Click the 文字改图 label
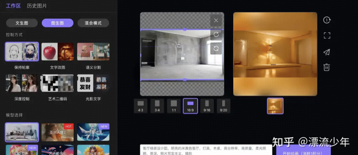This screenshot has width=358, height=155. (58, 67)
